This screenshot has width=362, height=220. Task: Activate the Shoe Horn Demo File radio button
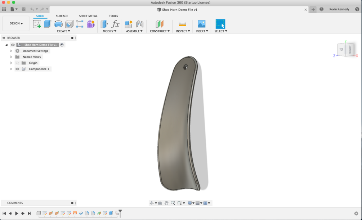(62, 45)
